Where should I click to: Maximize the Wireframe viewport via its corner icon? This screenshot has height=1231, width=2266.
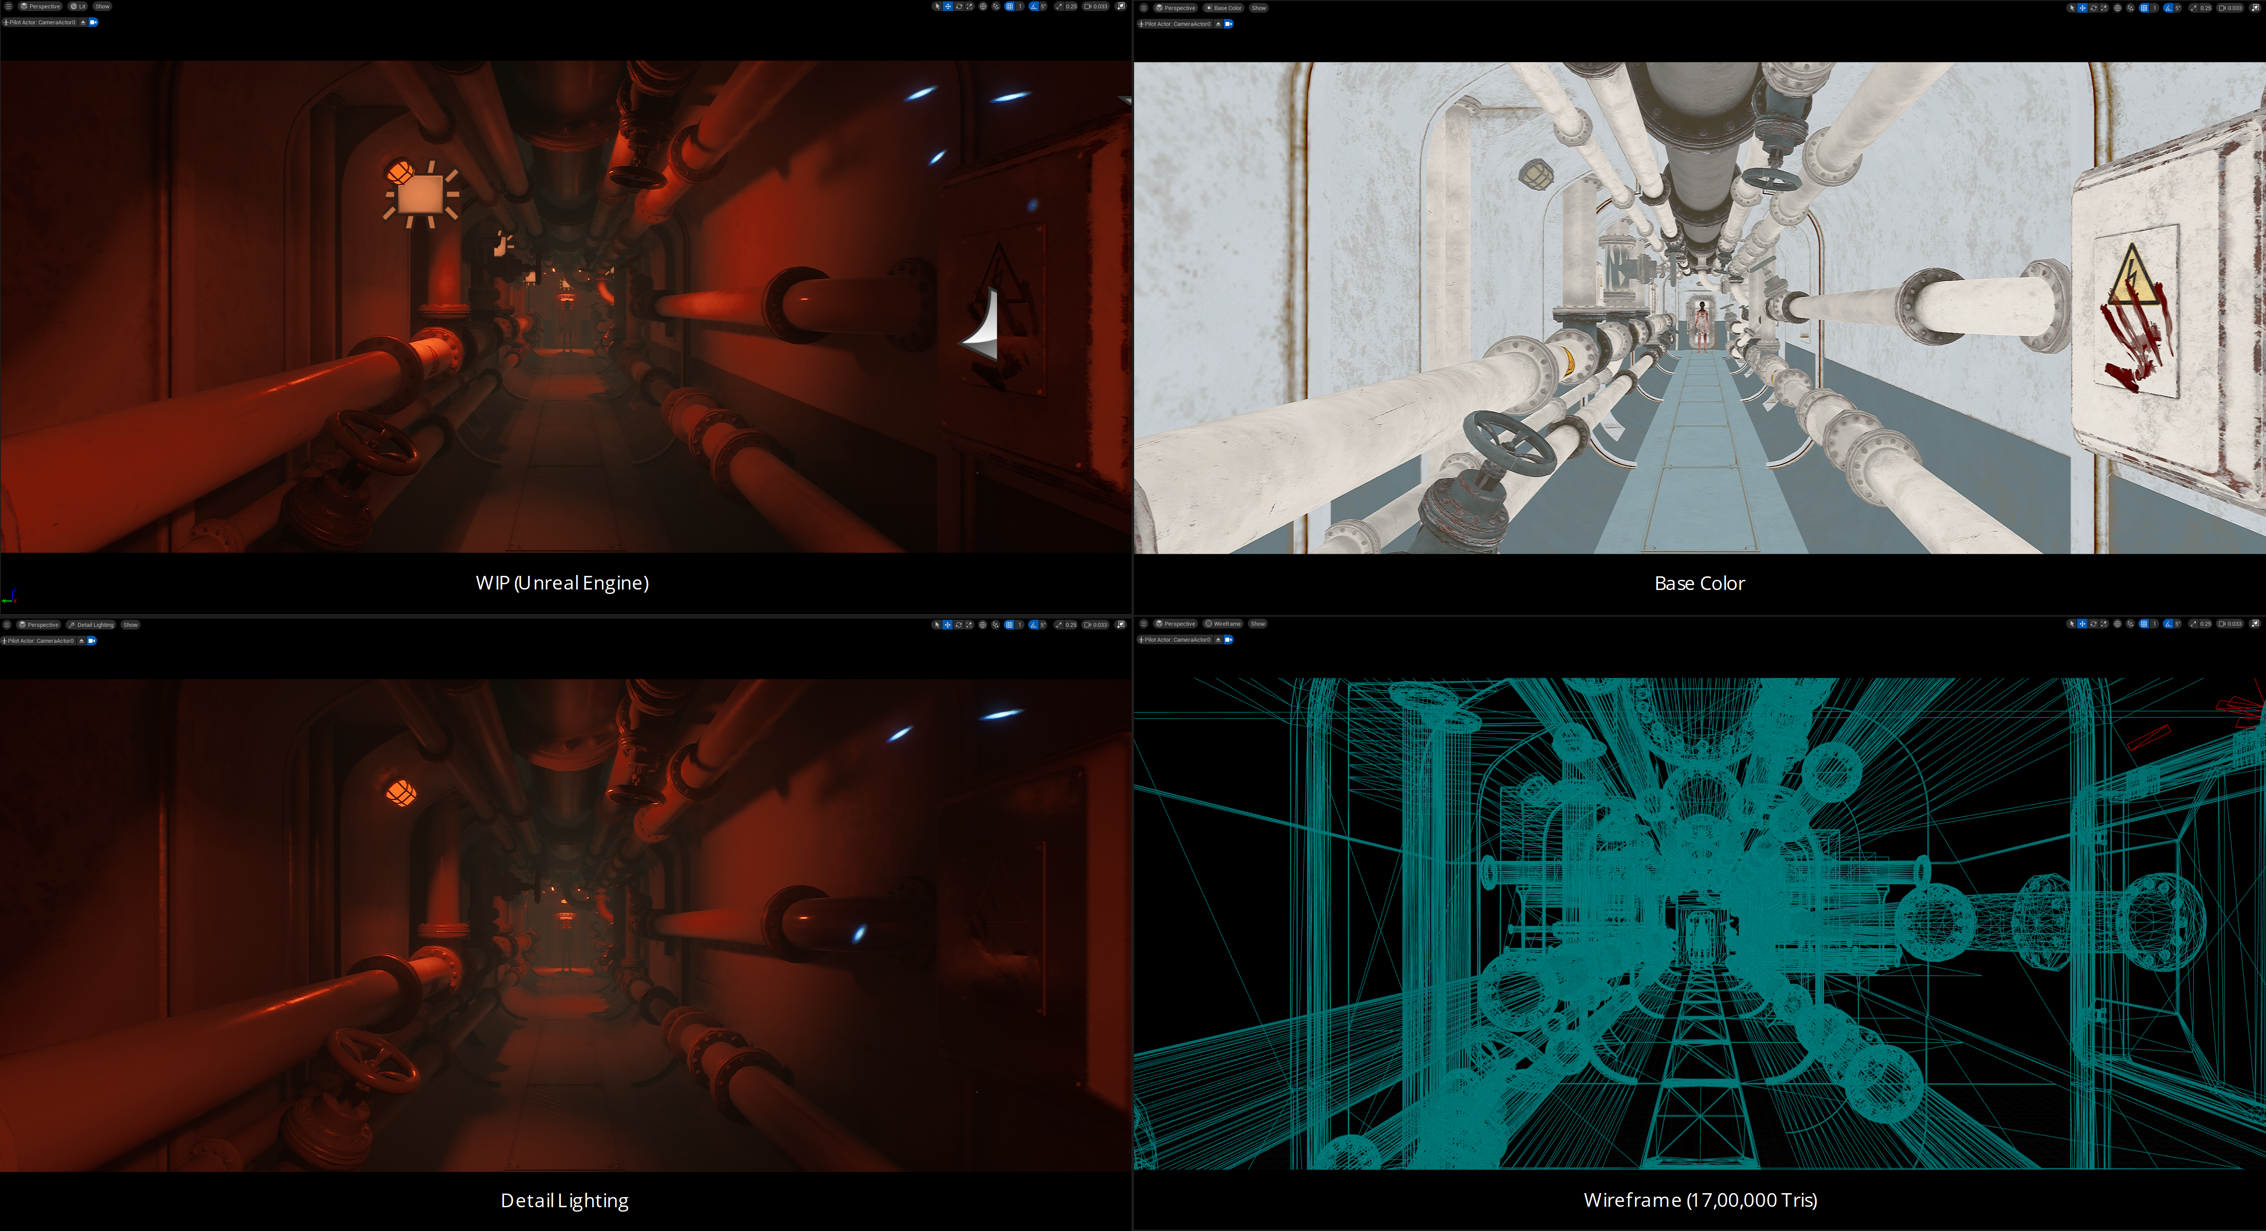(2256, 623)
